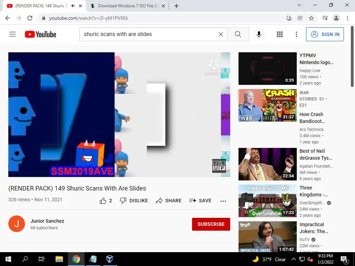Open Best of Neil deGrasse Tyson thumbnail
This screenshot has height=266, width=355.
[x=267, y=164]
